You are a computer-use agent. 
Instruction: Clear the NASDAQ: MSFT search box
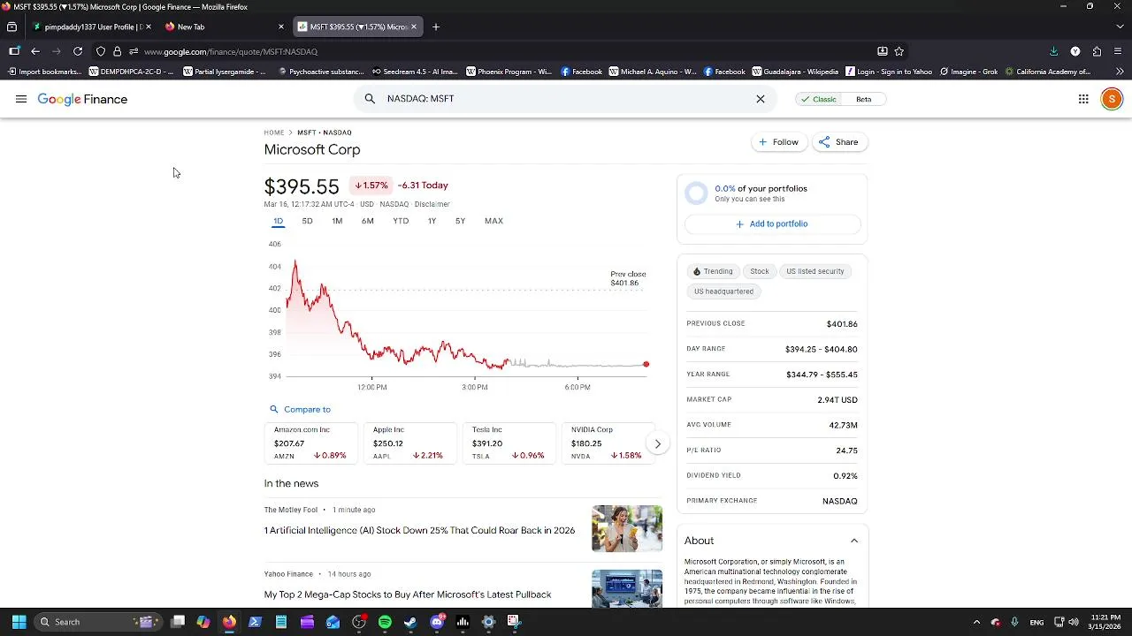click(x=760, y=99)
